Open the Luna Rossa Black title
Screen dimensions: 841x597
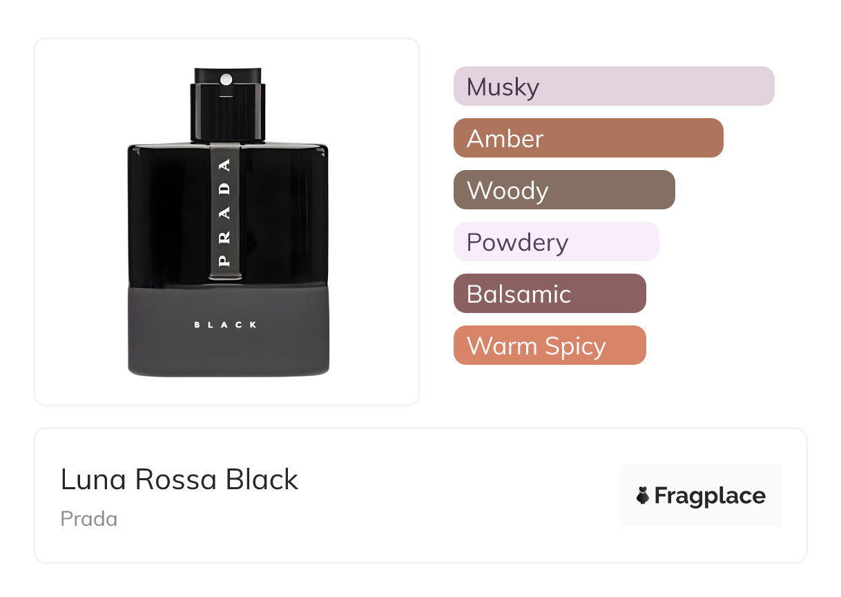[180, 480]
